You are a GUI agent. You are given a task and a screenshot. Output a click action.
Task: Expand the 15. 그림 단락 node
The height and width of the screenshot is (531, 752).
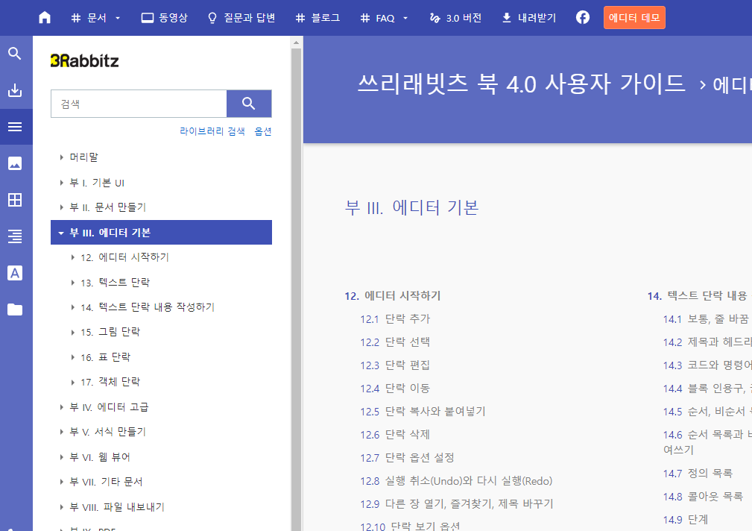coord(72,332)
